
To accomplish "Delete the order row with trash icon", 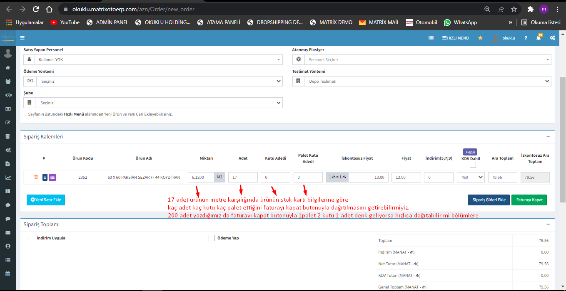I will pyautogui.click(x=36, y=177).
